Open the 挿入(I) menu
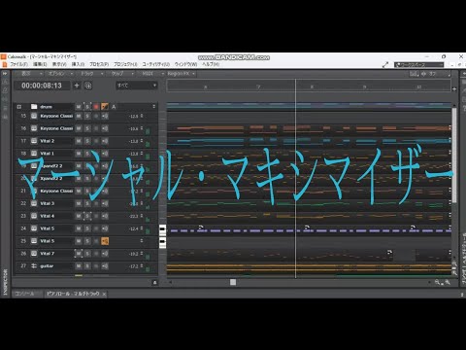466x350 pixels. (78, 64)
